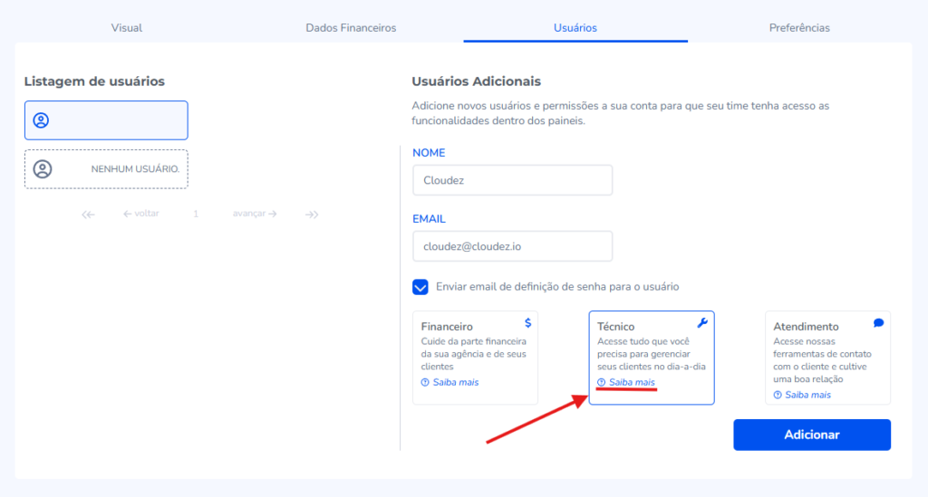This screenshot has height=497, width=928.
Task: Open Saiba mais link under Atendimento
Action: [x=807, y=395]
